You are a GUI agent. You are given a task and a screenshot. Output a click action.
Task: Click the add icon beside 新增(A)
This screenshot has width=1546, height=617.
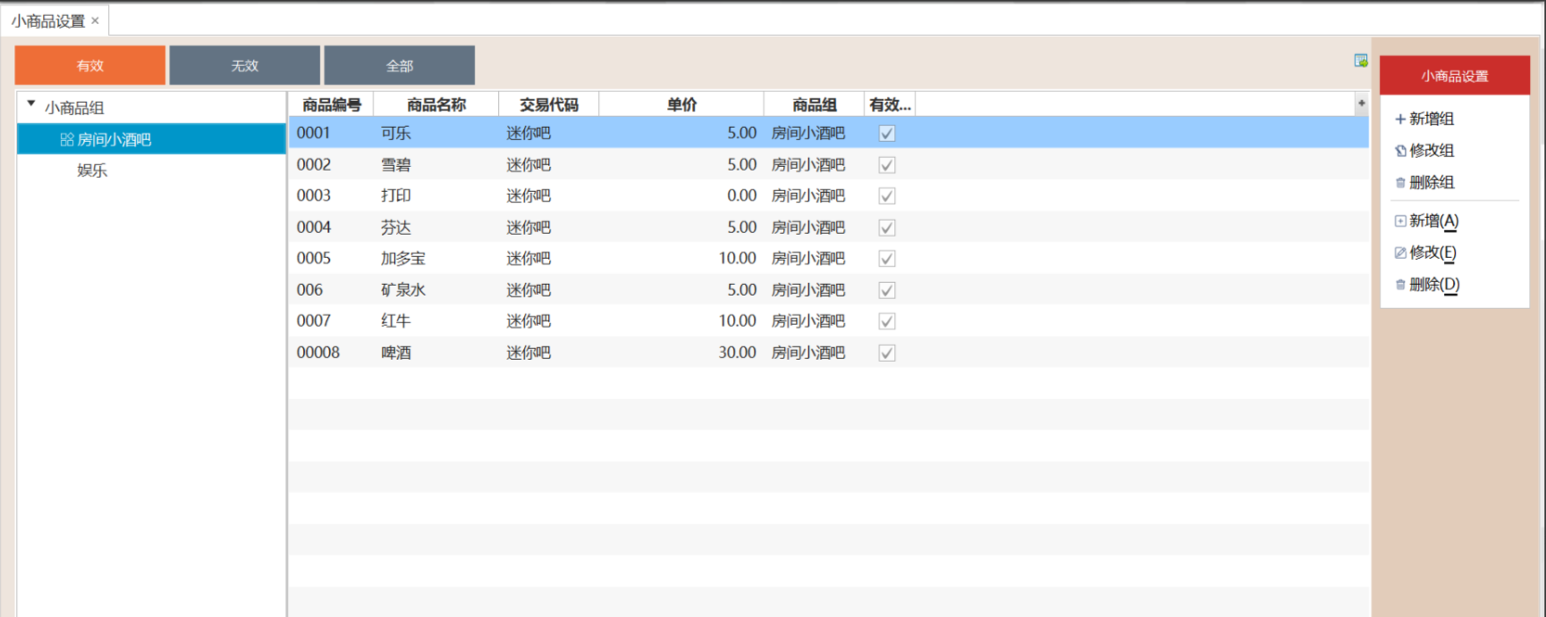[x=1400, y=221]
